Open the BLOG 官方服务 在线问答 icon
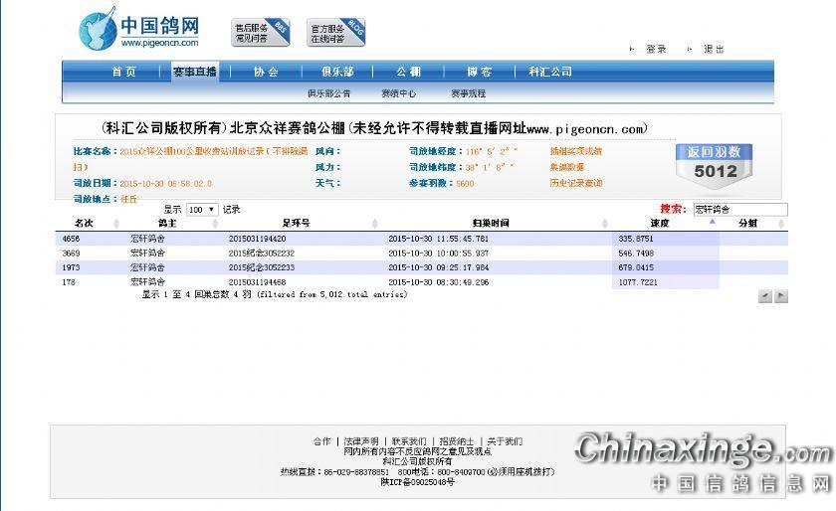This screenshot has width=836, height=511. coord(335,33)
